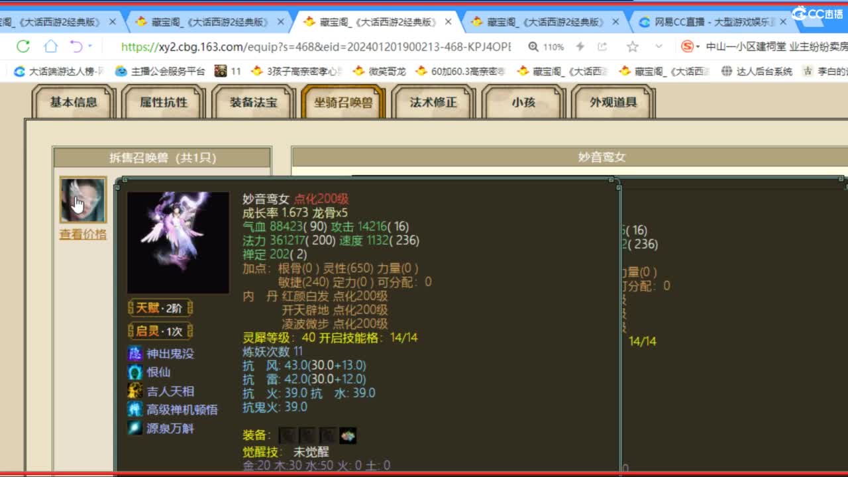Click the Sogou search engine icon
Image resolution: width=848 pixels, height=477 pixels.
click(x=687, y=46)
